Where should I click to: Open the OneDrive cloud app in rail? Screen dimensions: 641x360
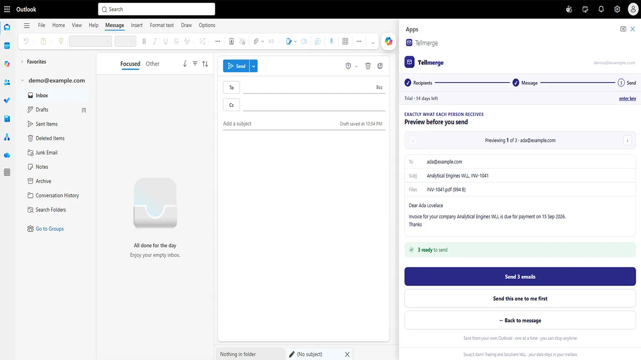coord(7,155)
